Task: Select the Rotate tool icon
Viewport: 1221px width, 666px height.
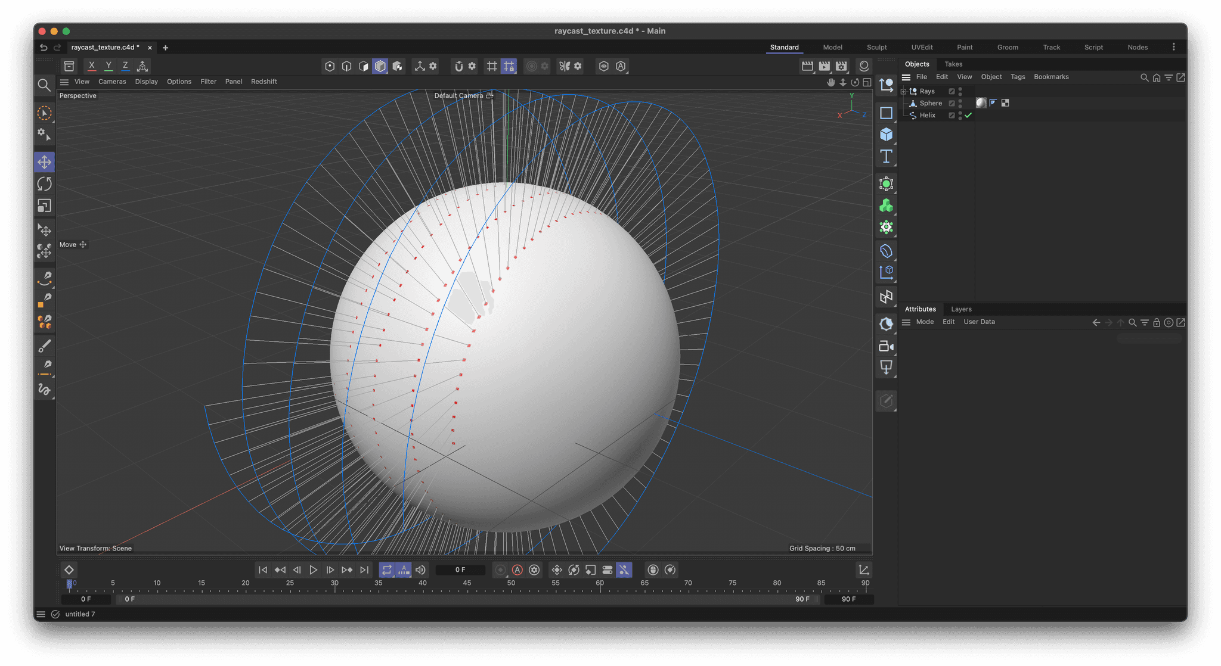Action: pyautogui.click(x=45, y=183)
